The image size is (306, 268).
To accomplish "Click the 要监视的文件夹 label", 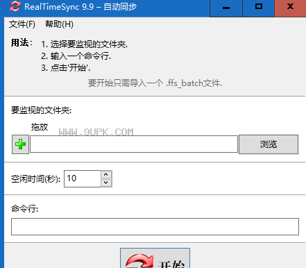I will click(x=42, y=110).
